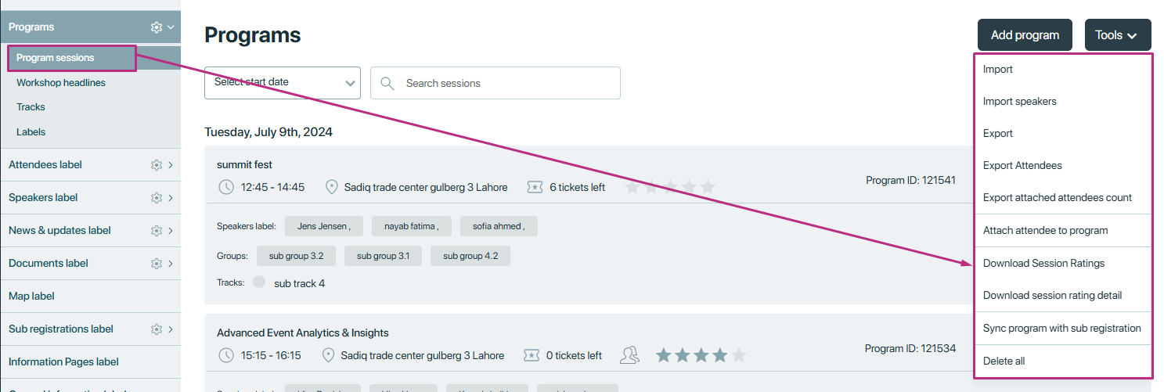This screenshot has width=1164, height=392.
Task: Select Download Session Ratings from Tools menu
Action: [1043, 264]
